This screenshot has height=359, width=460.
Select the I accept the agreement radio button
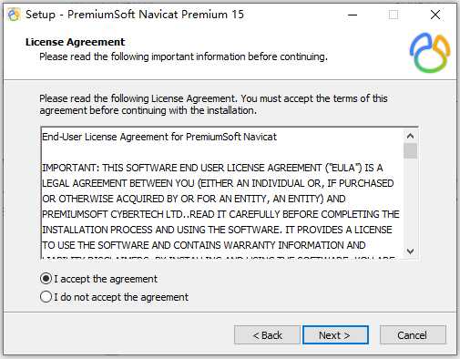(x=46, y=279)
